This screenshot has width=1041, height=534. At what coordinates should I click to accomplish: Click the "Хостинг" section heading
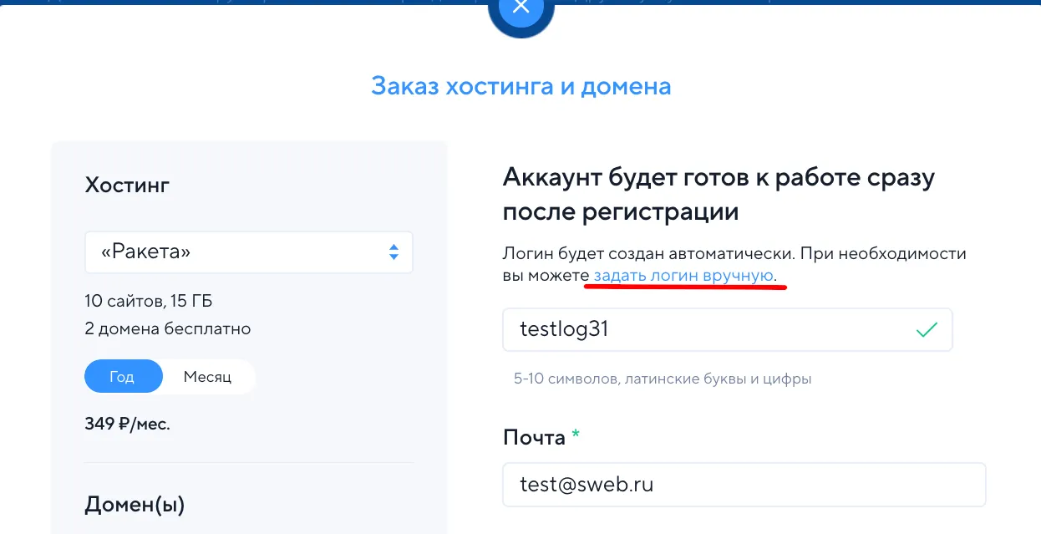pyautogui.click(x=127, y=185)
